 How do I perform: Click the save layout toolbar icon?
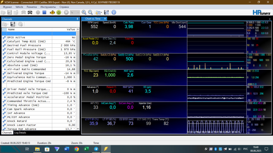pyautogui.click(x=106, y=12)
